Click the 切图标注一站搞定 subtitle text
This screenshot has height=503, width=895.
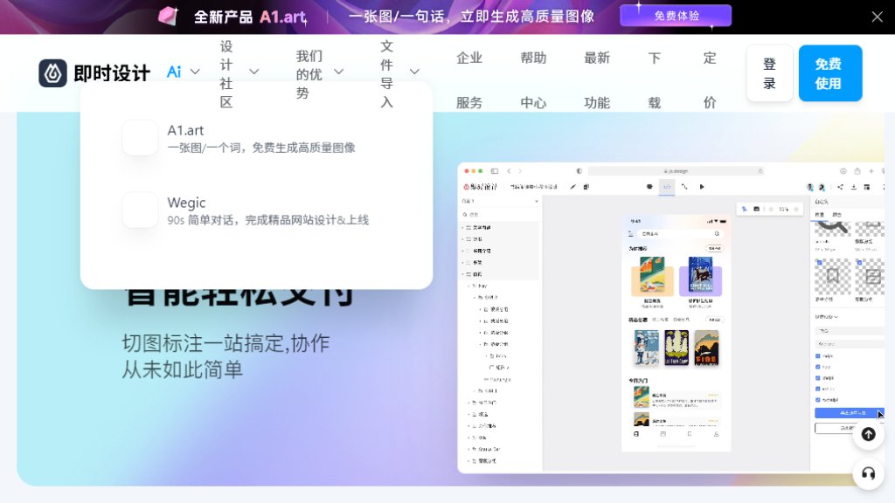point(226,356)
